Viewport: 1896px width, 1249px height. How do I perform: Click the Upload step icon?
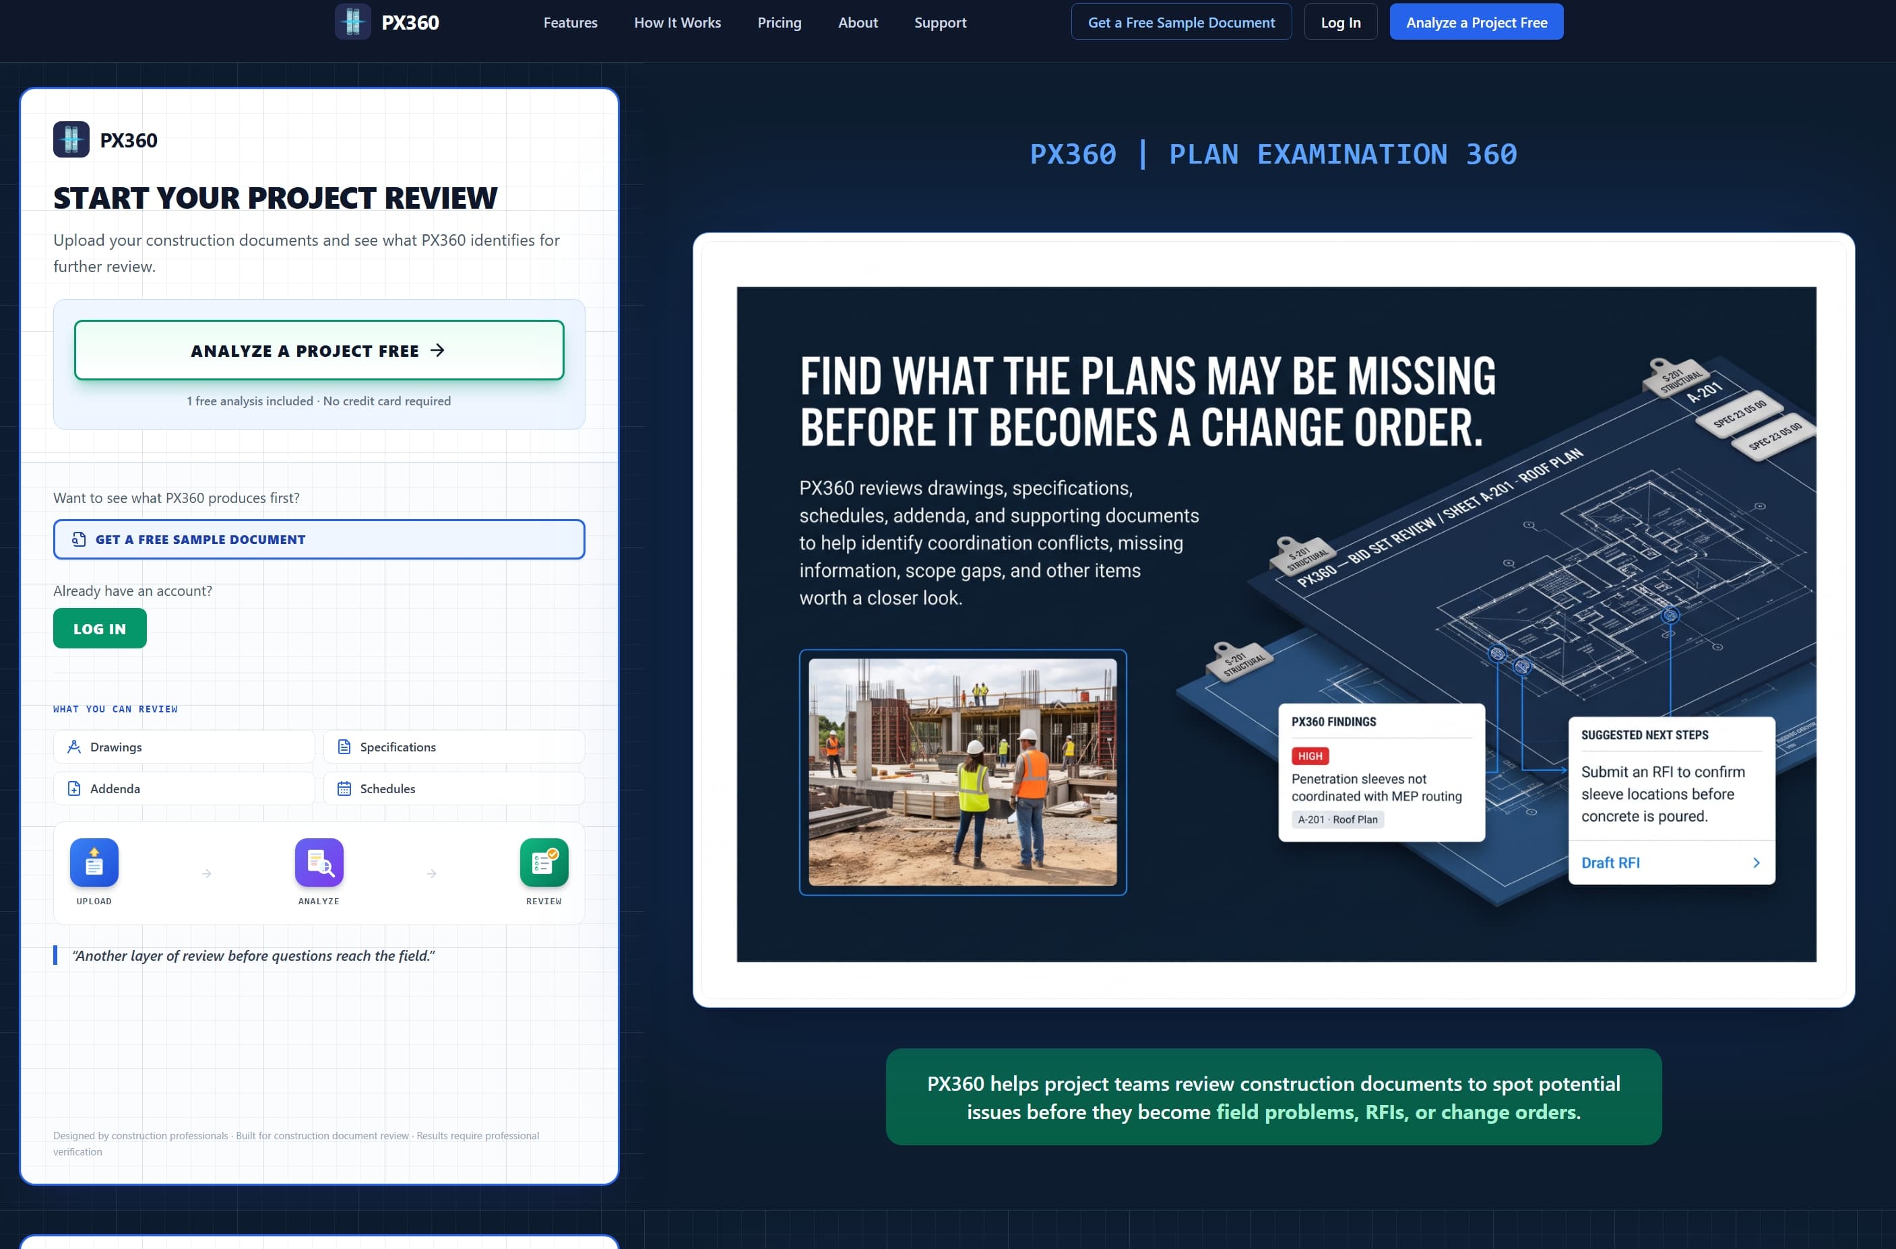[94, 862]
